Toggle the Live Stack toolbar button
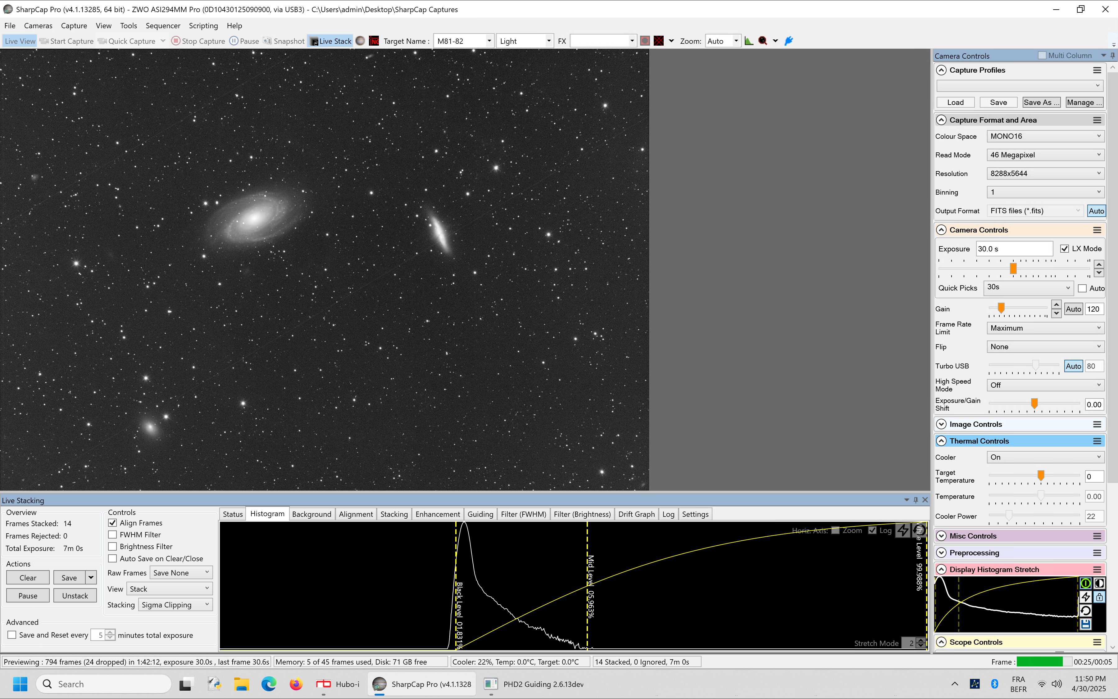1118x699 pixels. (330, 41)
